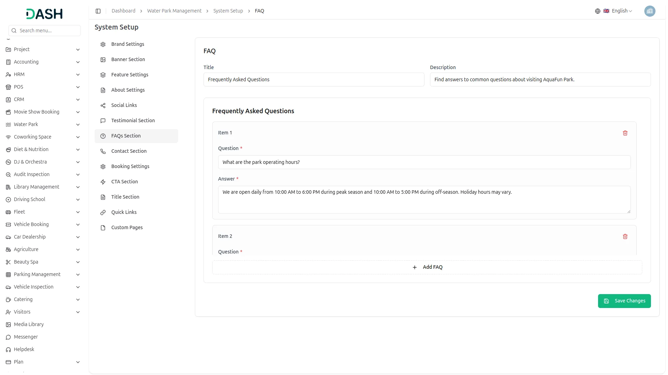
Task: Open the user avatar menu
Action: coord(650,11)
